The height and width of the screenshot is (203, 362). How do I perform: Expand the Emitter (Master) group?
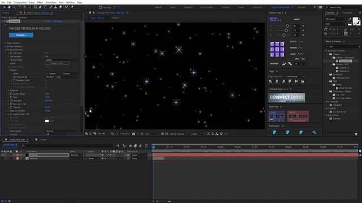point(5,46)
